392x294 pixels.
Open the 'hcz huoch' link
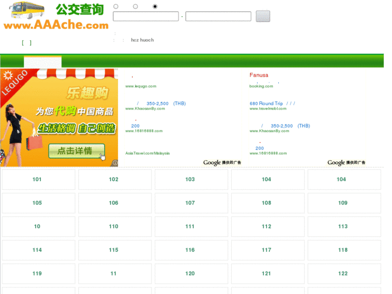pos(142,40)
